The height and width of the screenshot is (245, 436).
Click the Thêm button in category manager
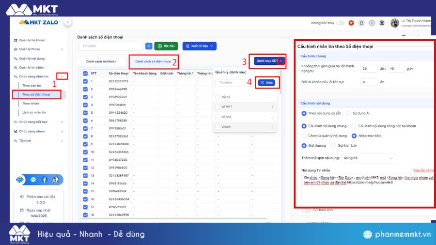(266, 83)
